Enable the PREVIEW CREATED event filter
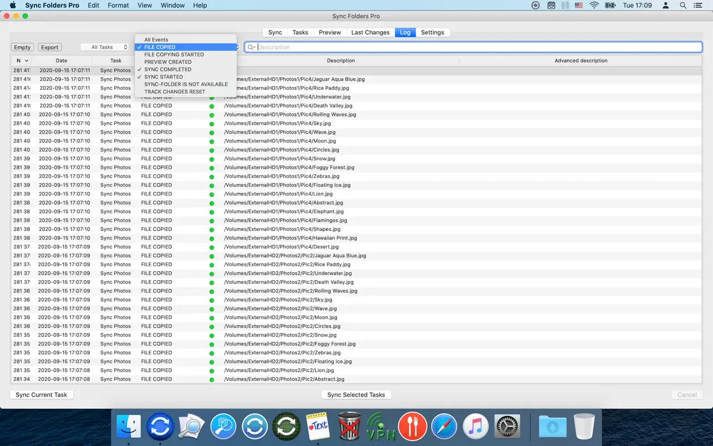 click(x=167, y=62)
